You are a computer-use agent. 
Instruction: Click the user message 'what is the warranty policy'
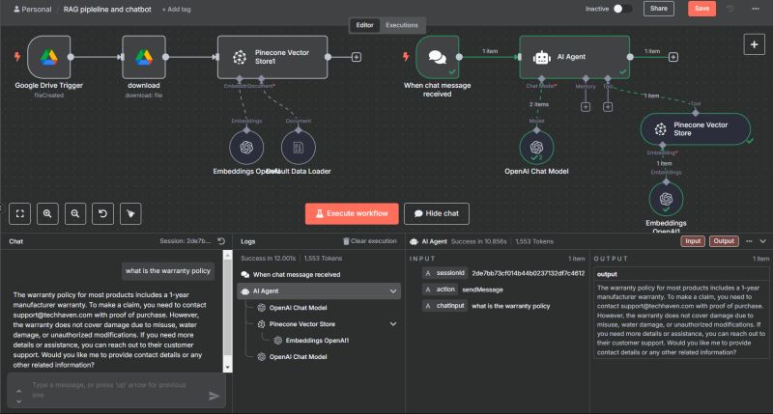pos(168,271)
